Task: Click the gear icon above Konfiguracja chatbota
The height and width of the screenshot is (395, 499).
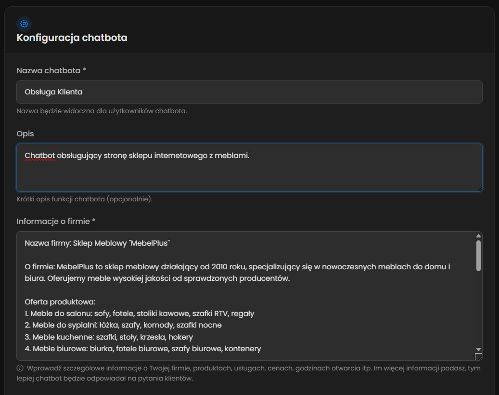Action: point(24,23)
